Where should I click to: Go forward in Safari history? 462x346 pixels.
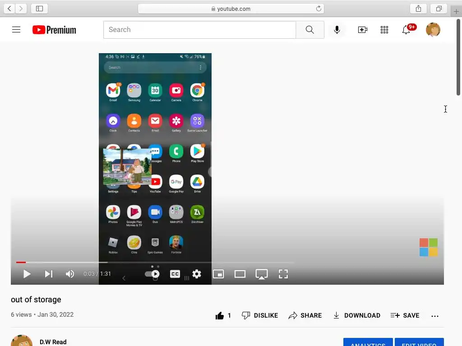click(21, 9)
